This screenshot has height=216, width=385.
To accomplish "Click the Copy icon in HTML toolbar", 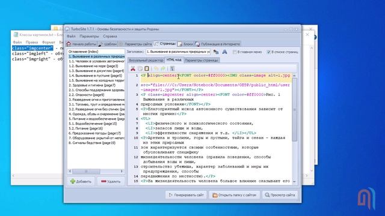I will [140, 68].
